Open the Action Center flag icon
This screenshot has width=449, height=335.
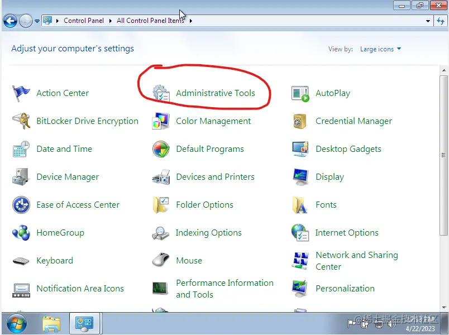pyautogui.click(x=21, y=93)
